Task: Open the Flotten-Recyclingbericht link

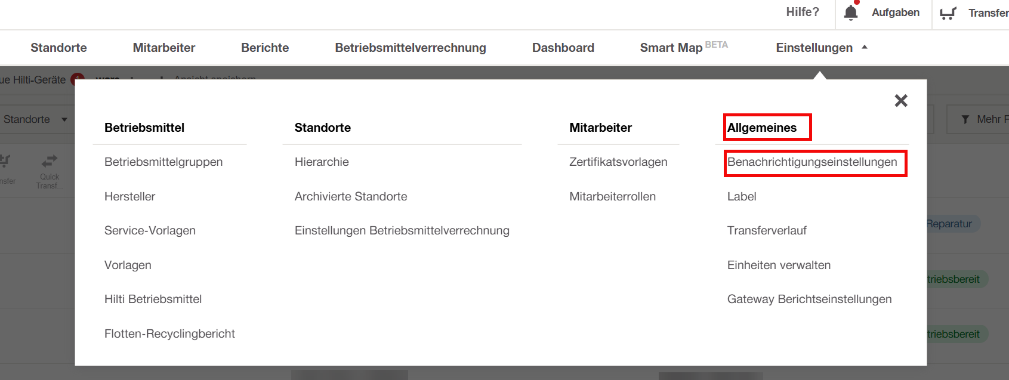Action: coord(169,333)
